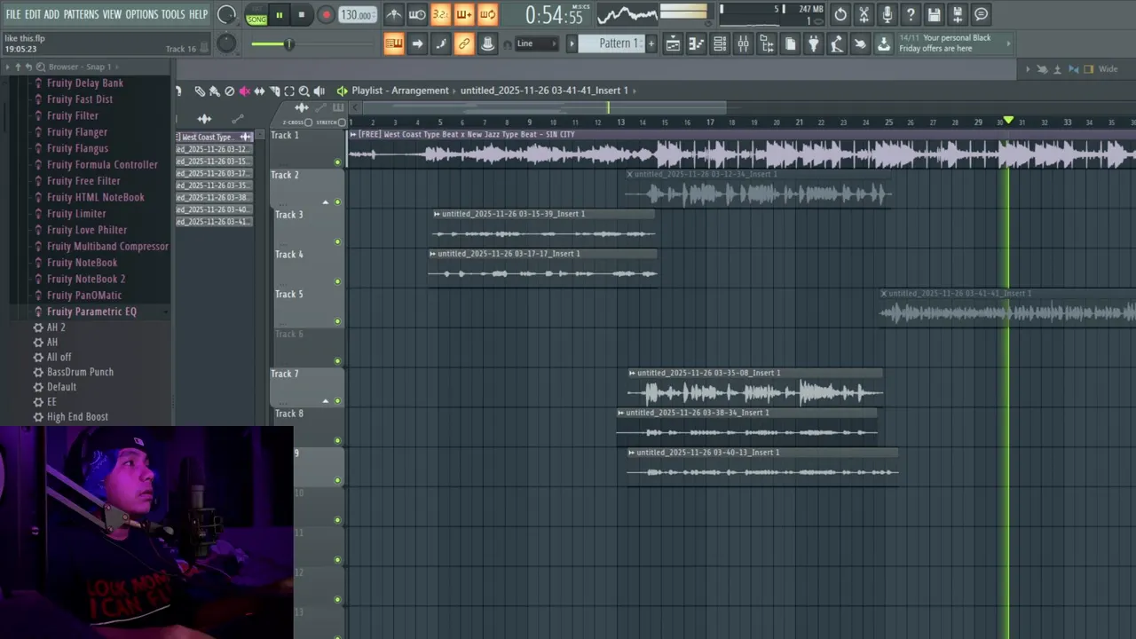Open the chat bubble icon
1136x639 pixels.
click(x=981, y=14)
